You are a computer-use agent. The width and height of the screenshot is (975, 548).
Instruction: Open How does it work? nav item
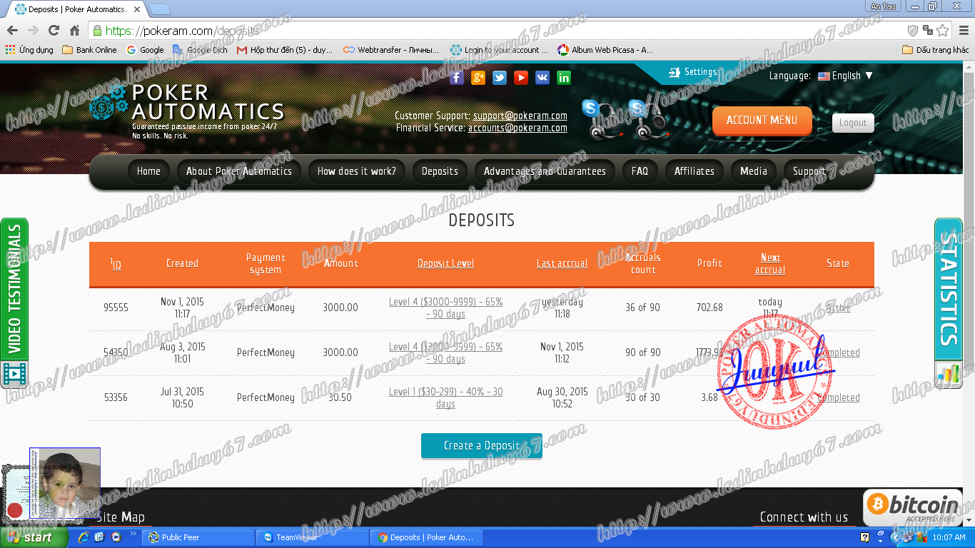357,171
